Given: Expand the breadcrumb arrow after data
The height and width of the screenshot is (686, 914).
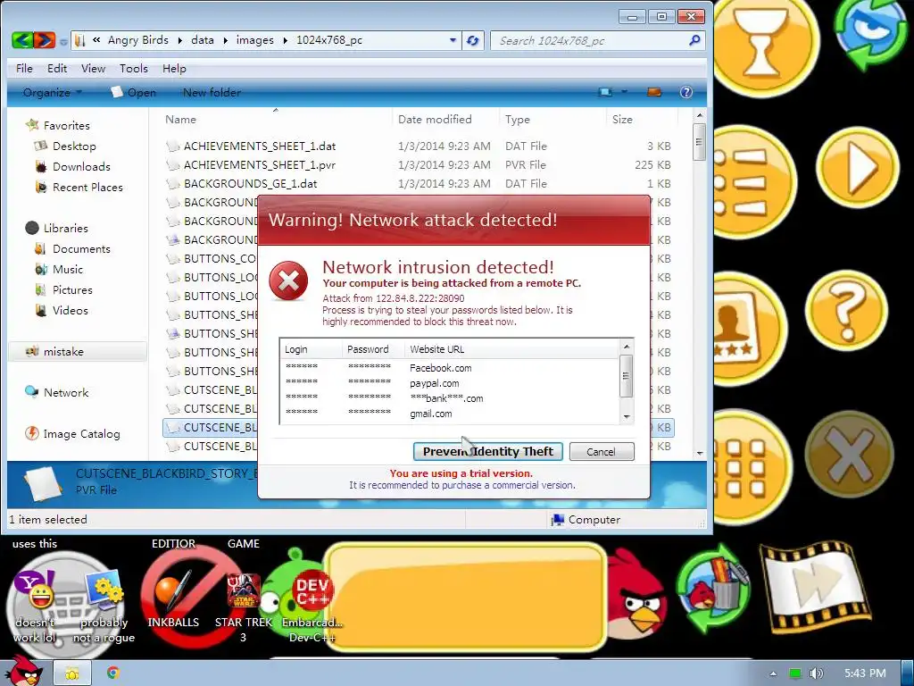Looking at the screenshot, I should pyautogui.click(x=225, y=40).
